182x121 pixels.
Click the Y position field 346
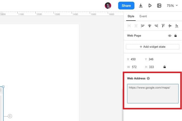(x=151, y=59)
